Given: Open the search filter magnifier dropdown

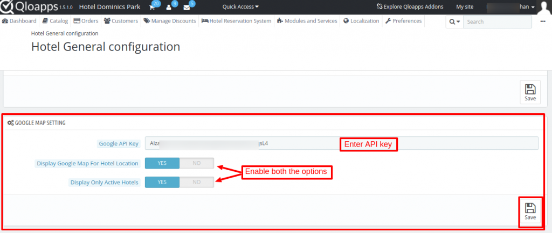Looking at the screenshot, I should (454, 21).
